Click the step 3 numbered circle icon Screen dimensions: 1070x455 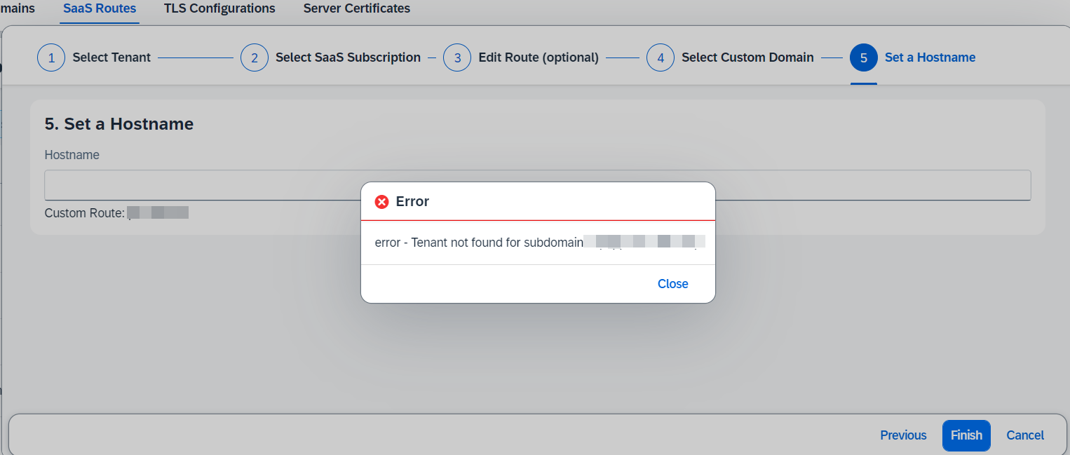pos(457,57)
